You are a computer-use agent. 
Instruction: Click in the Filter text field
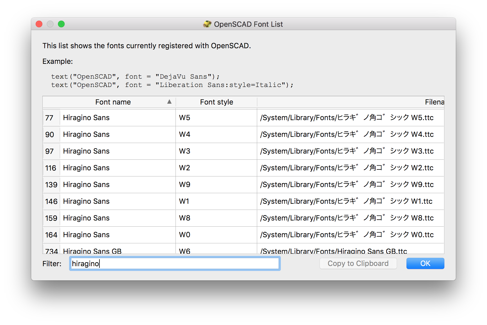point(175,263)
